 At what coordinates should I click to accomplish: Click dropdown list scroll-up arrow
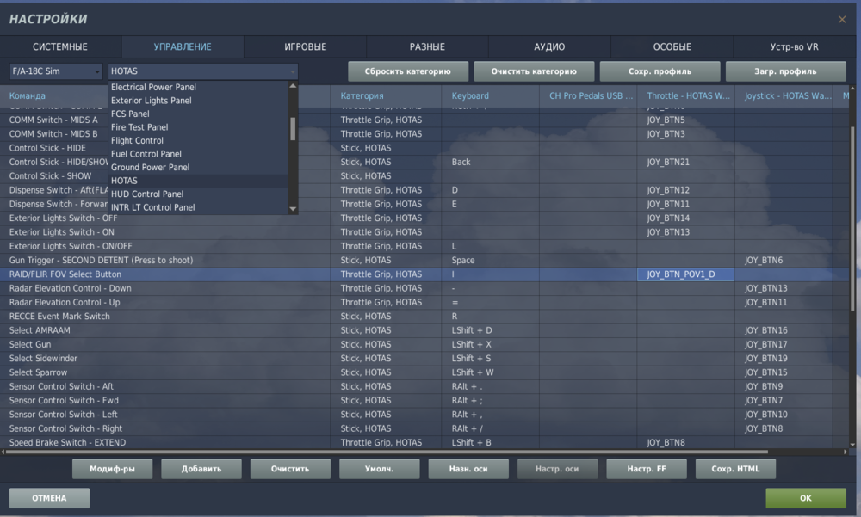coord(293,86)
